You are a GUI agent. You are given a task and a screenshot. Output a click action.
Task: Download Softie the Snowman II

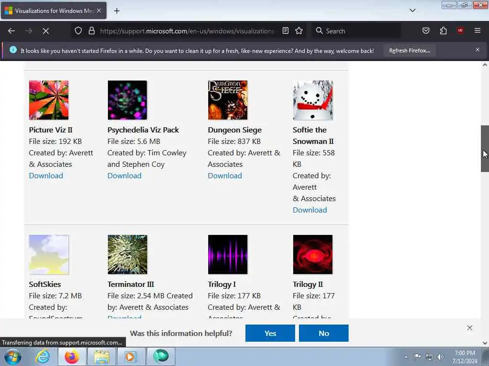tap(309, 210)
